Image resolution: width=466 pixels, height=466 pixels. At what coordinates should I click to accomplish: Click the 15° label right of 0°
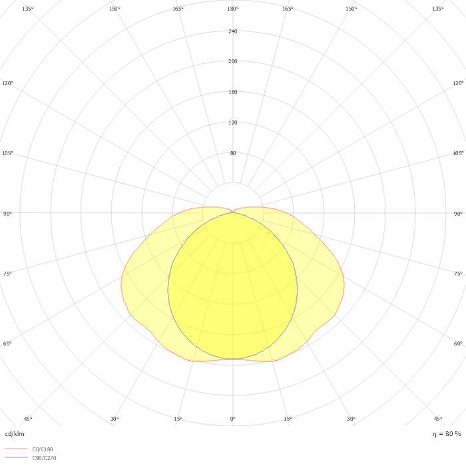click(288, 419)
